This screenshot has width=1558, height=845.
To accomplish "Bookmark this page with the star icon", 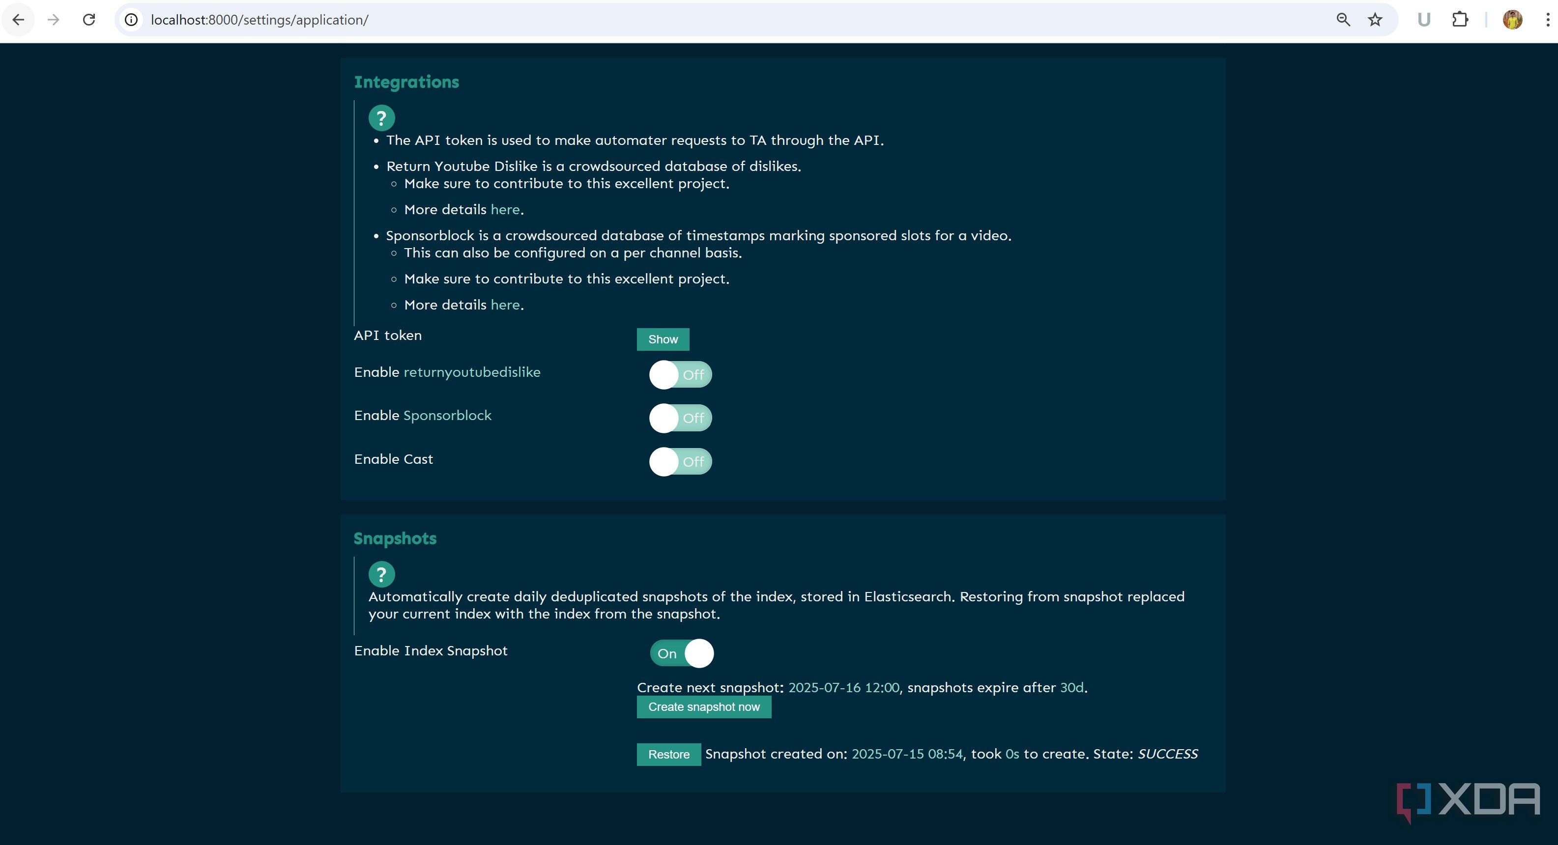I will [1375, 20].
